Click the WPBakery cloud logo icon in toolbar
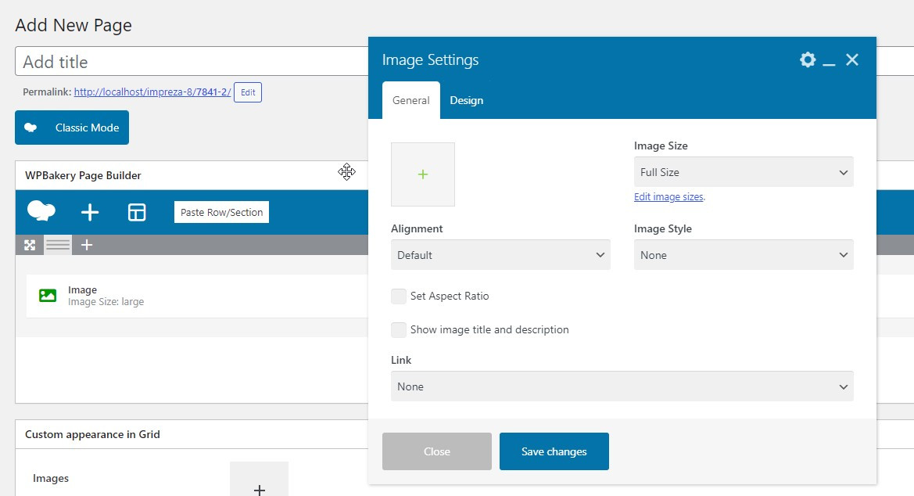914x496 pixels. tap(41, 210)
